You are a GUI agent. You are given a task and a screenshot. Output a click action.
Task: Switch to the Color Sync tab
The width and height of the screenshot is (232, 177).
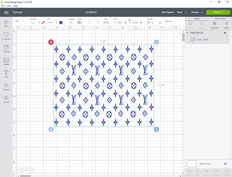tap(220, 19)
